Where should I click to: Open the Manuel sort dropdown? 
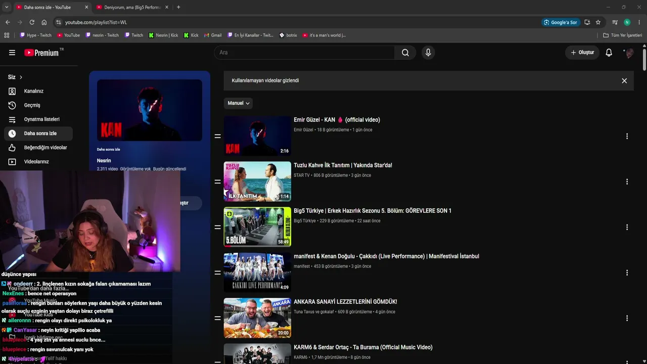238,103
